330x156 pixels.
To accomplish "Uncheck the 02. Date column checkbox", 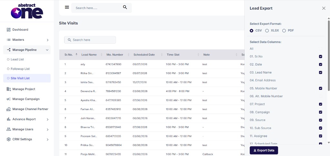I will 321,65.
